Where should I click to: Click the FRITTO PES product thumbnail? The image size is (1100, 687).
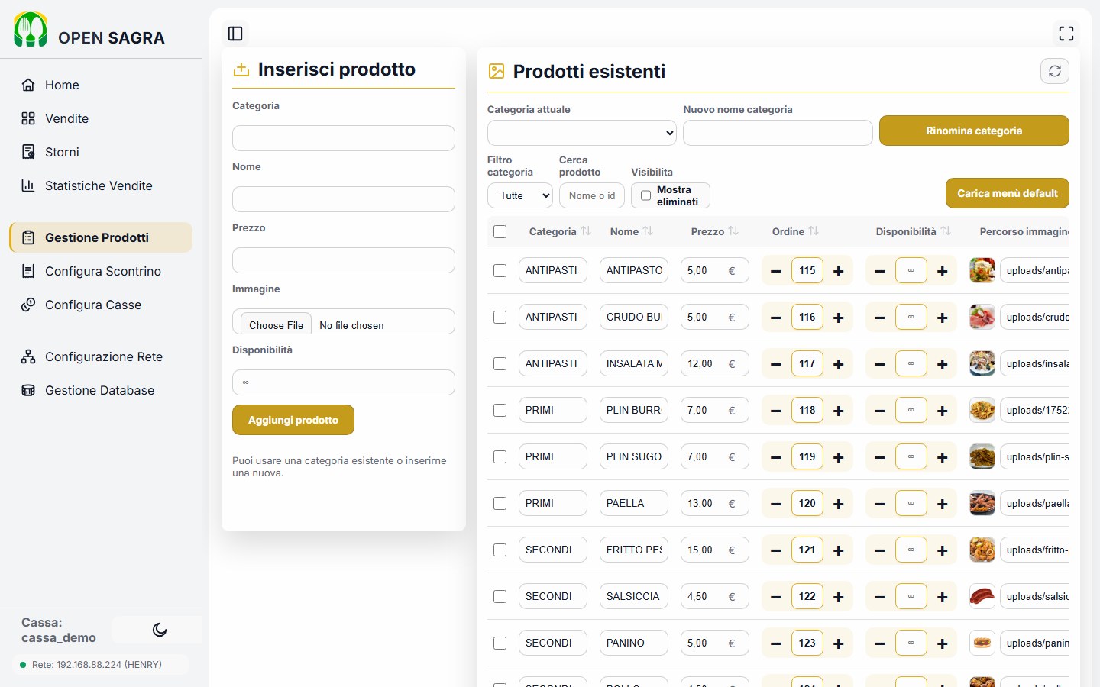(982, 550)
